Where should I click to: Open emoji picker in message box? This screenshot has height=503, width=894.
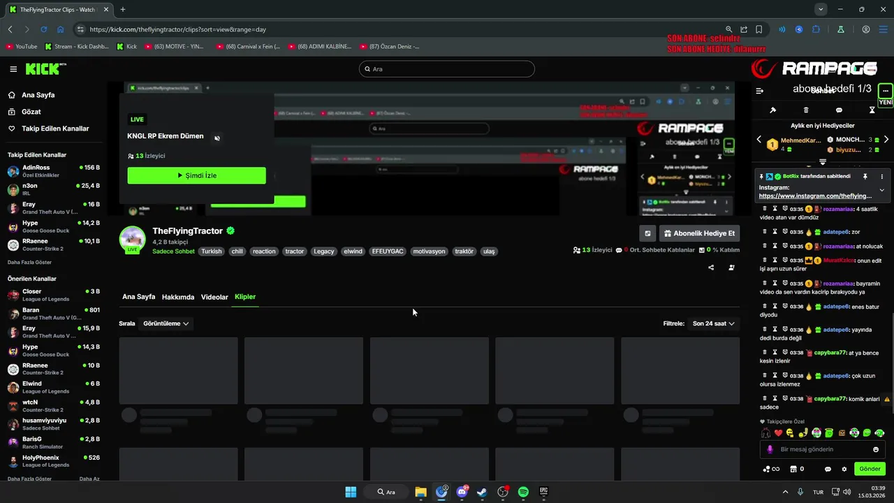[876, 449]
